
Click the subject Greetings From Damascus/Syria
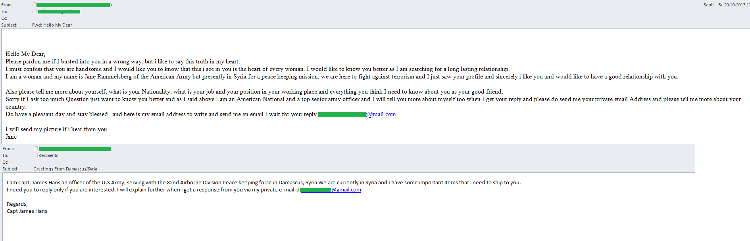pos(65,169)
